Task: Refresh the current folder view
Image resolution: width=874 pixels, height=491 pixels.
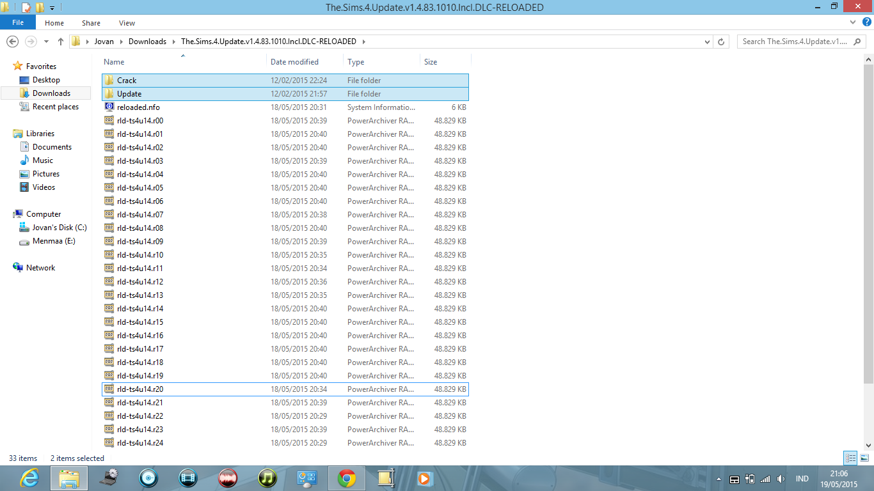Action: 721,42
